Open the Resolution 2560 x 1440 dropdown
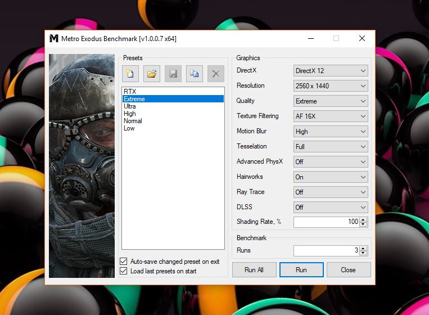 [331, 86]
